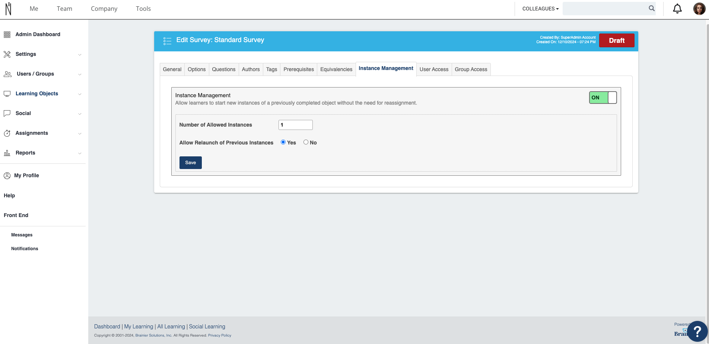
Task: Go to Front End link
Action: (16, 215)
